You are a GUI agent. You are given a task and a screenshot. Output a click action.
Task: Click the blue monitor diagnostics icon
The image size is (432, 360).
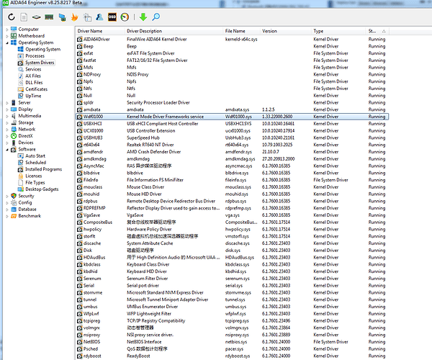click(x=62, y=17)
